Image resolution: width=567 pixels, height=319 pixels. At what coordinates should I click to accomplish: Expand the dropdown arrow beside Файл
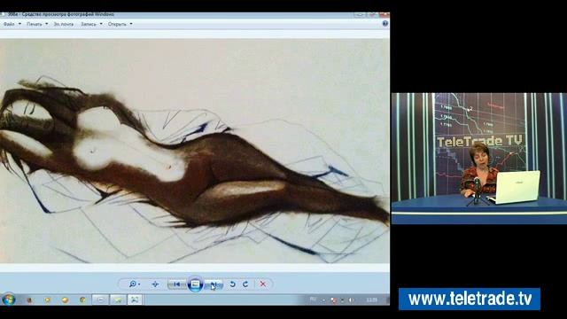[x=19, y=24]
